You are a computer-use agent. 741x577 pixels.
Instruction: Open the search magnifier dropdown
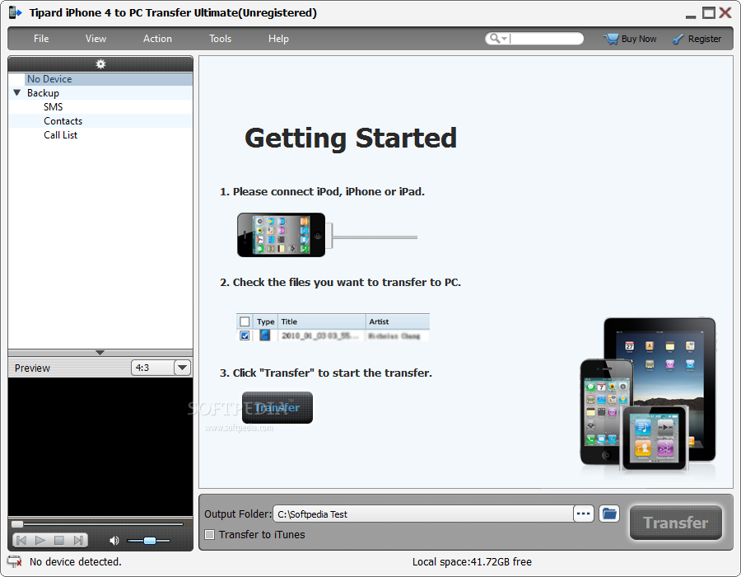pos(497,38)
